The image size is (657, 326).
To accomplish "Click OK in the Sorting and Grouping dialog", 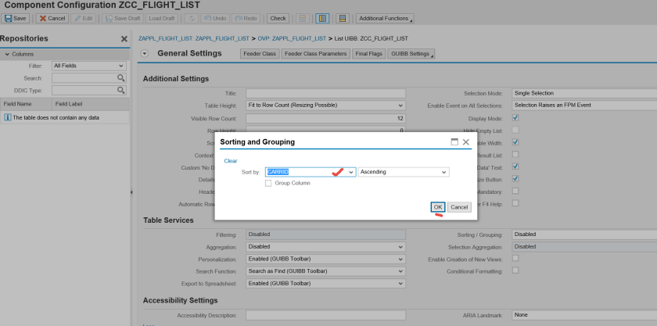I will coord(438,207).
